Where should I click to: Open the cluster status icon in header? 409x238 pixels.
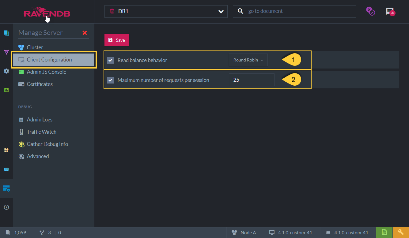tap(370, 11)
